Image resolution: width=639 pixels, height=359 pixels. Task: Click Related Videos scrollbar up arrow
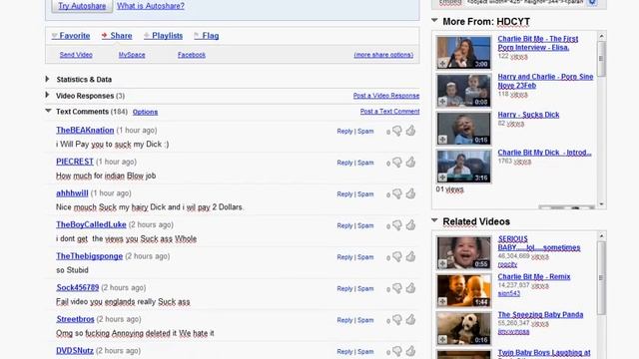[601, 235]
